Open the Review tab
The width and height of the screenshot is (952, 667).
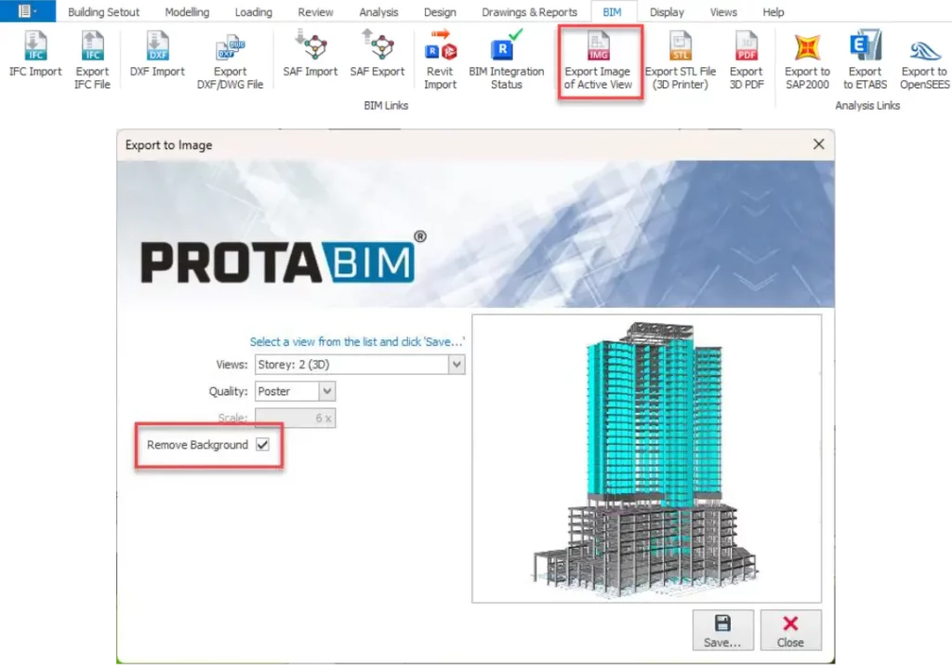[315, 12]
